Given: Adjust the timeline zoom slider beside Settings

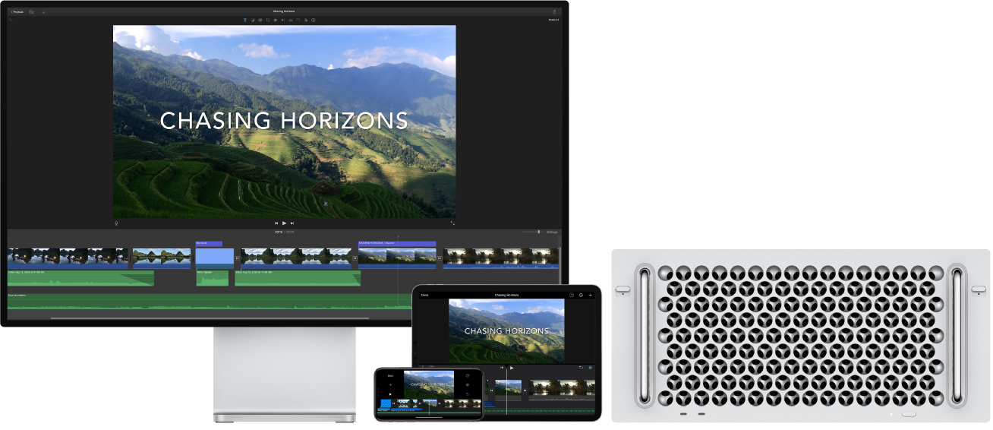Looking at the screenshot, I should point(533,232).
